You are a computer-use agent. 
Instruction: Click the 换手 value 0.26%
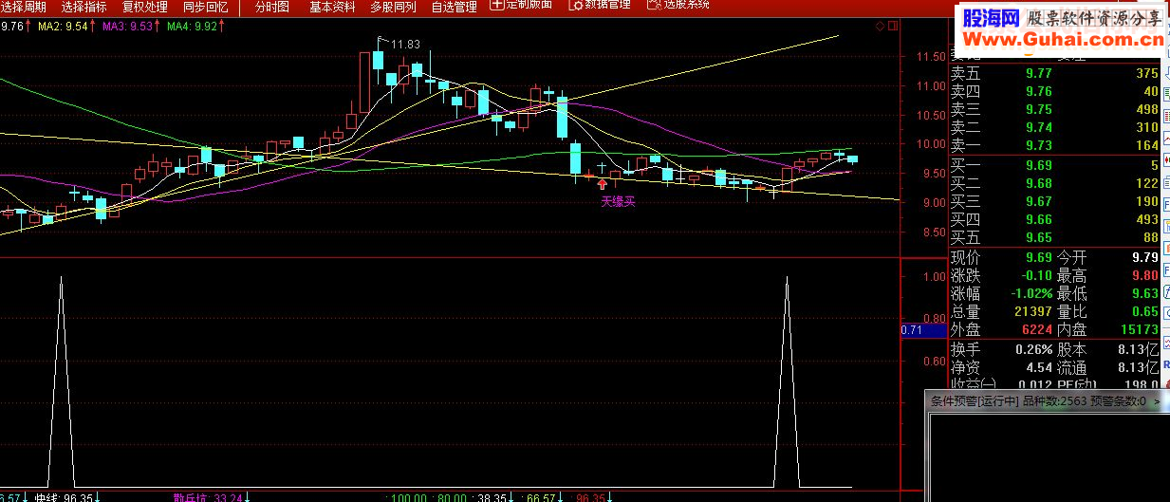(x=1032, y=348)
